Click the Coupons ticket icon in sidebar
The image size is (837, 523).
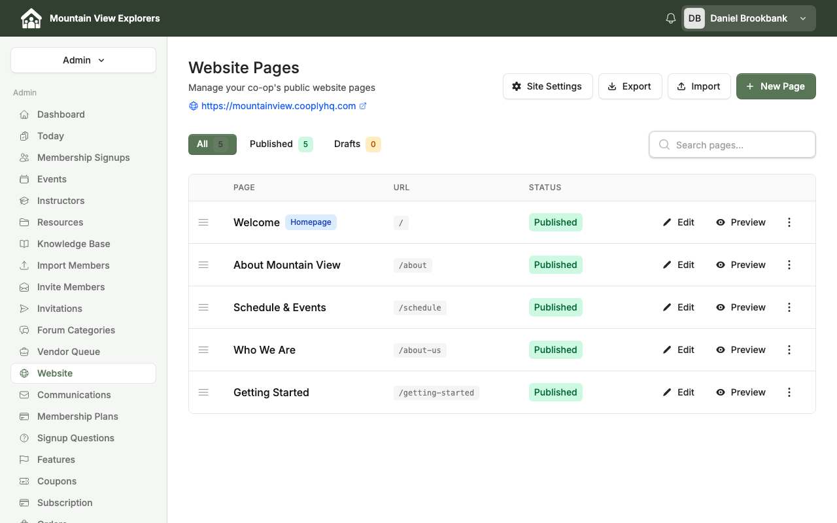tap(24, 481)
